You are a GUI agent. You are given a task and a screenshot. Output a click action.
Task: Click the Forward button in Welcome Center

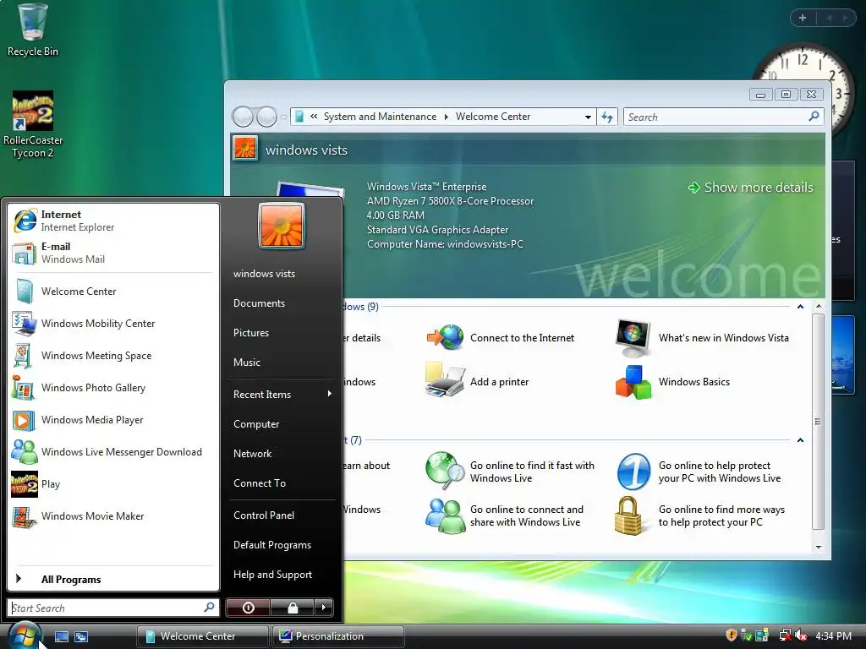click(266, 117)
